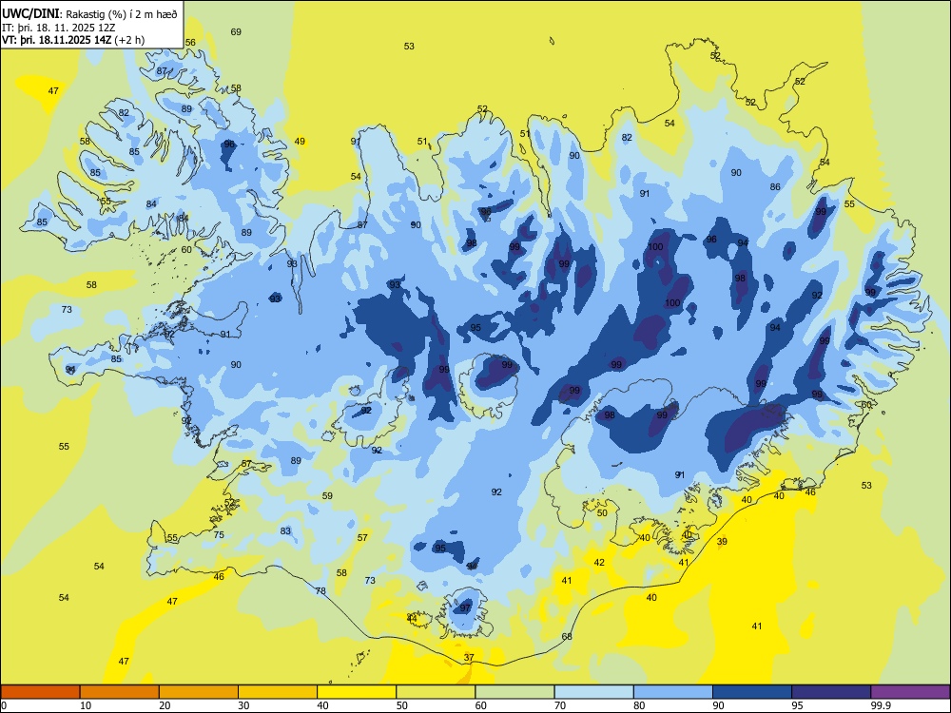
Task: Click the 60–70 pale green legend swatch
Action: click(x=514, y=692)
